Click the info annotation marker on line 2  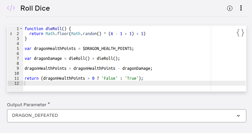pos(11,33)
